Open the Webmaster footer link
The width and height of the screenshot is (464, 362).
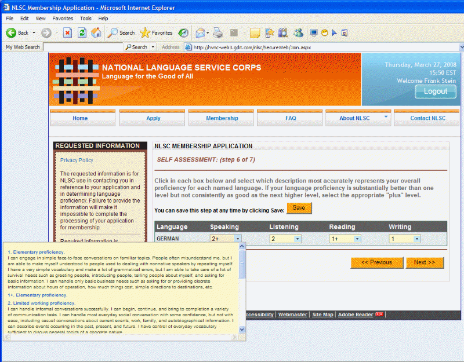coord(293,315)
